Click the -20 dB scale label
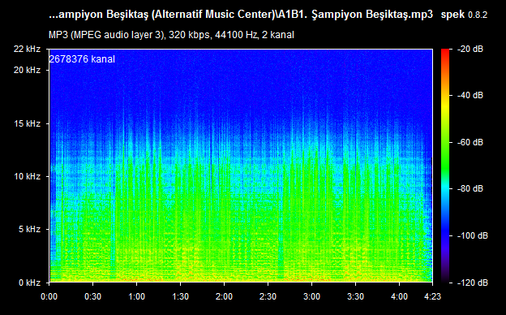The width and height of the screenshot is (506, 315). click(x=470, y=49)
